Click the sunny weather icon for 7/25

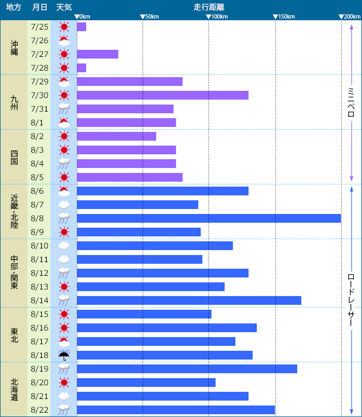64,27
